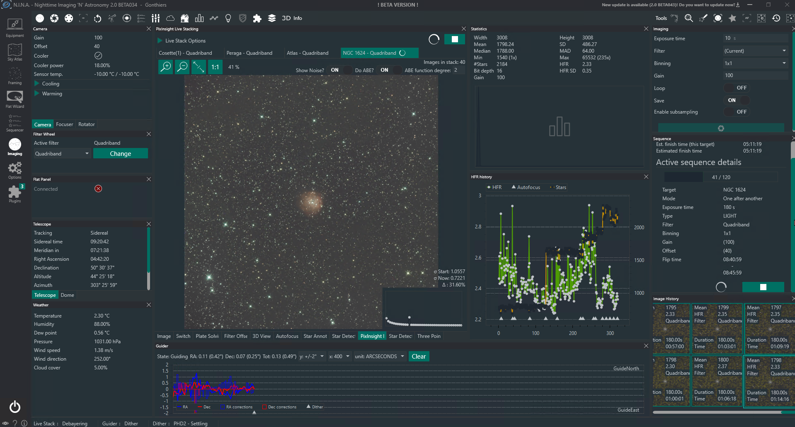Open the Autofocus AF tool icon
The image size is (795, 427).
click(x=747, y=18)
